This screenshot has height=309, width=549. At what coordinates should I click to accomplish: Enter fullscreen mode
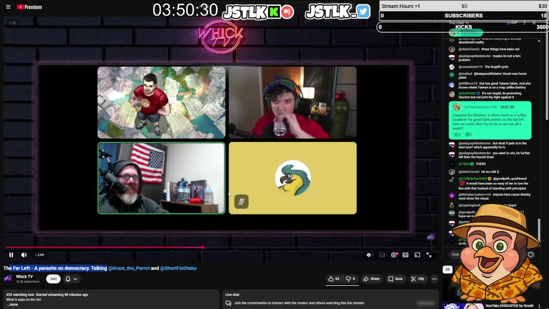click(429, 255)
